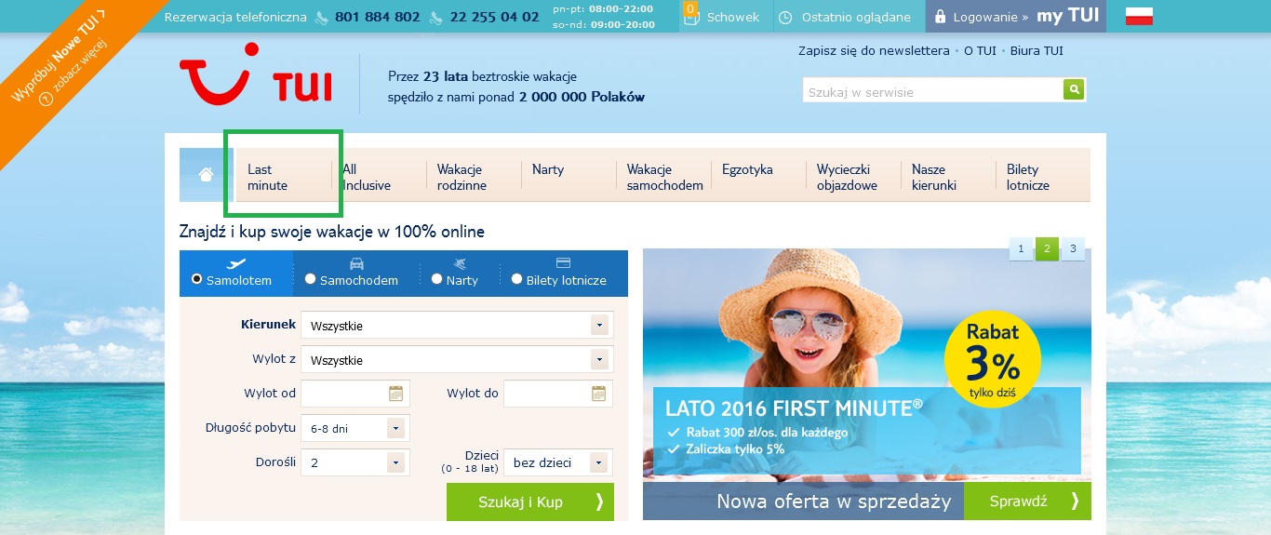The width and height of the screenshot is (1271, 535).
Task: Select the Samochodem radio option
Action: coord(311,279)
